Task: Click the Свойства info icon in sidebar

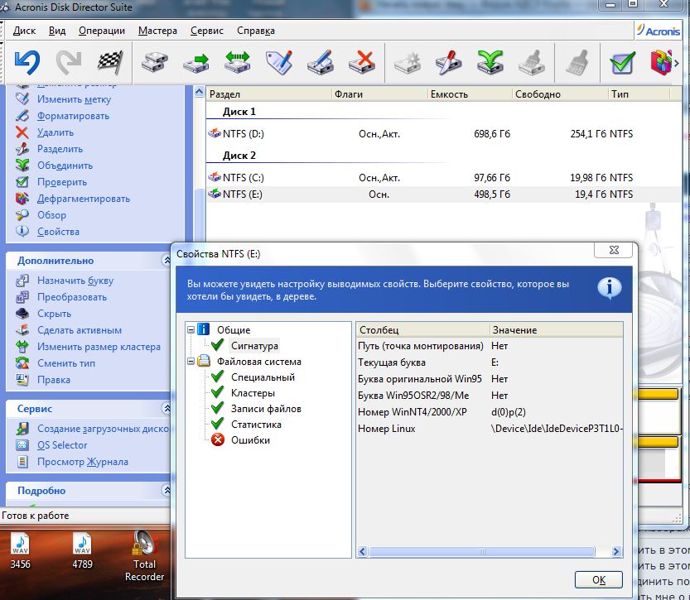Action: pos(22,231)
